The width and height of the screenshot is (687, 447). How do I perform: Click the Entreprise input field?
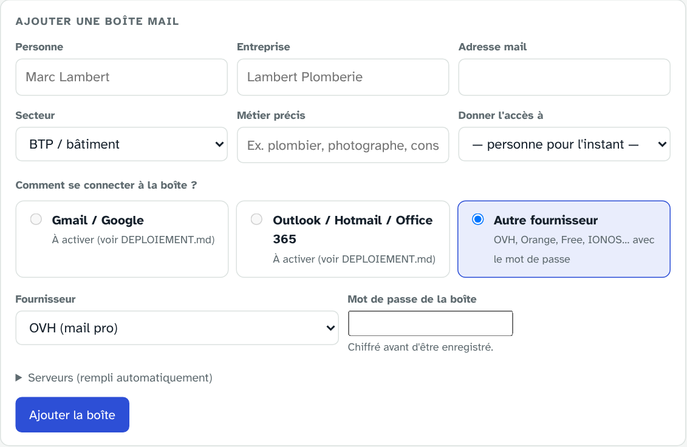coord(343,77)
